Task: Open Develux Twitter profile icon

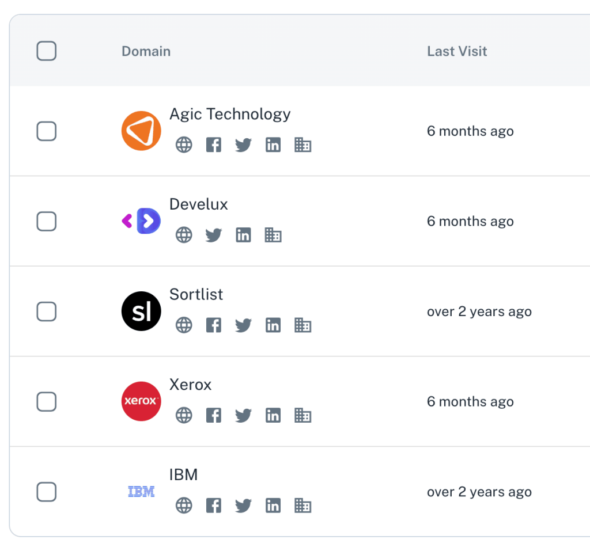Action: (x=214, y=235)
